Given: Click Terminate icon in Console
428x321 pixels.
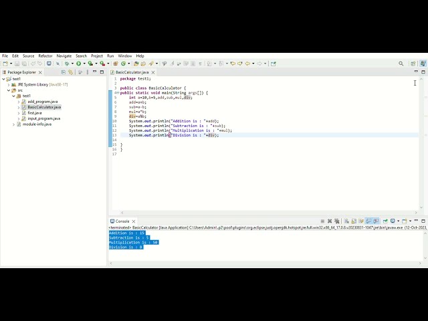Looking at the screenshot, I should pyautogui.click(x=322, y=221).
